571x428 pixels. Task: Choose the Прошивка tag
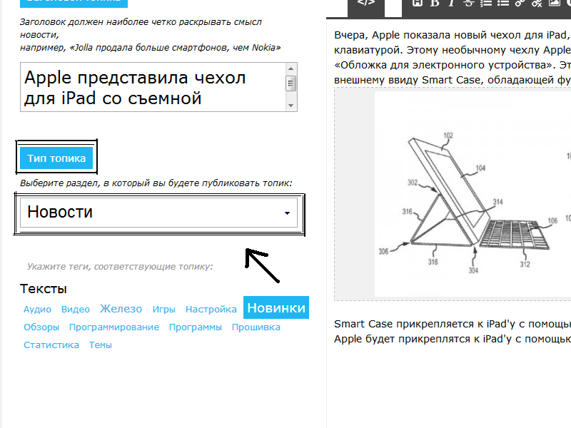(256, 327)
